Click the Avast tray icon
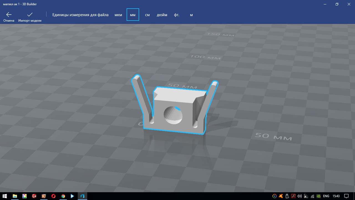This screenshot has height=200, width=355. [281, 196]
